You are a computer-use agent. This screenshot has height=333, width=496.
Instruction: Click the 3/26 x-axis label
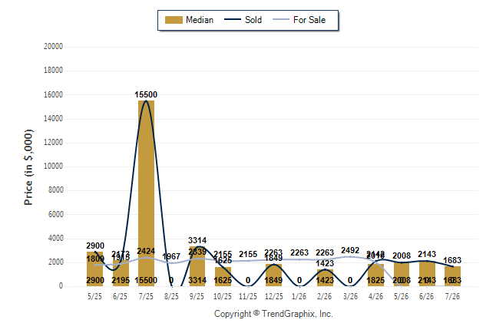click(350, 296)
